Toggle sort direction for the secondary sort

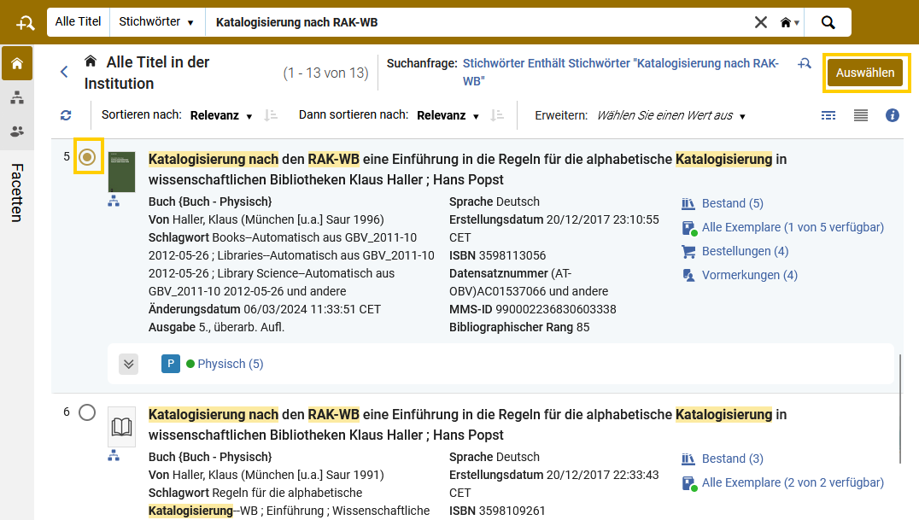tap(497, 115)
